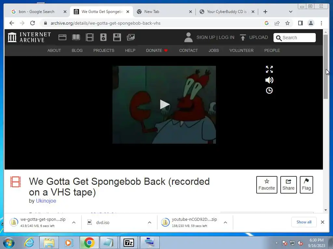Go back in Chrome
The image size is (333, 249).
pos(12,23)
